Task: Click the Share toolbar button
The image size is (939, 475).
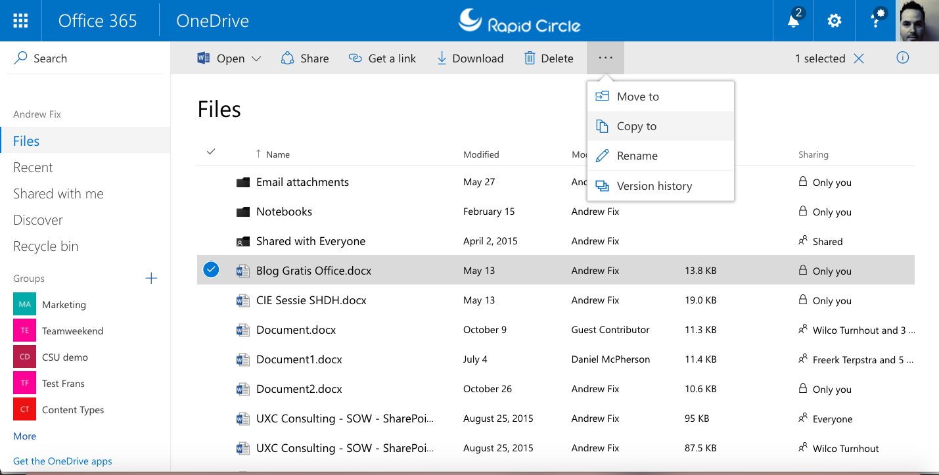Action: pyautogui.click(x=305, y=58)
